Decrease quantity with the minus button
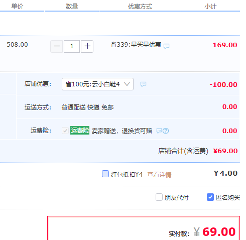 (57, 46)
